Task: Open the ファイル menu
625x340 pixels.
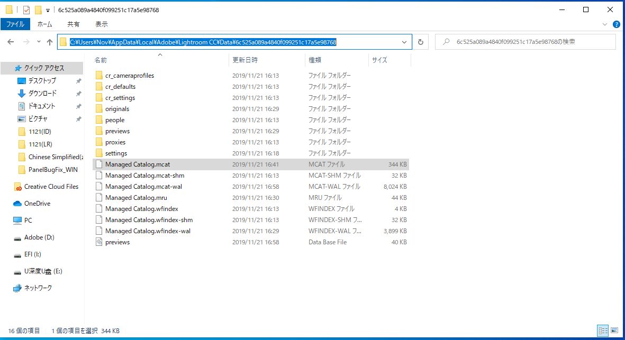Action: [16, 23]
